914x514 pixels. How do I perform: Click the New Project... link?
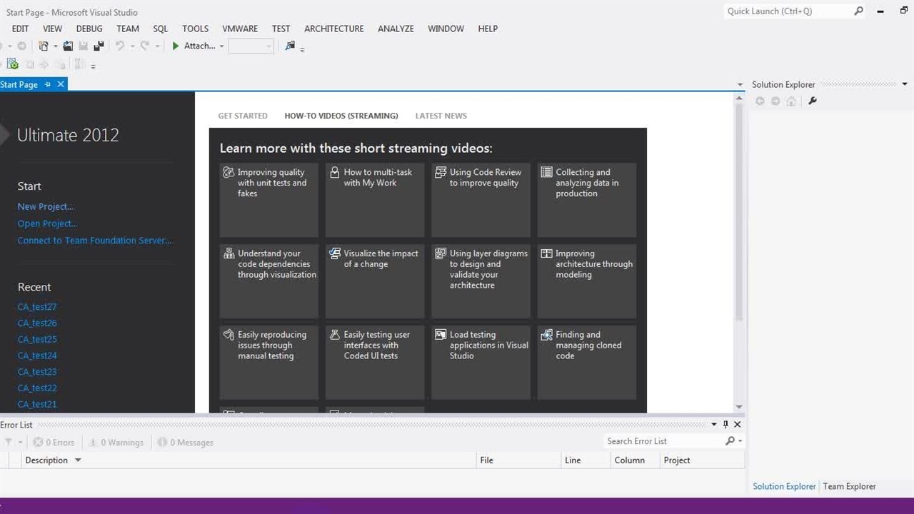tap(45, 206)
